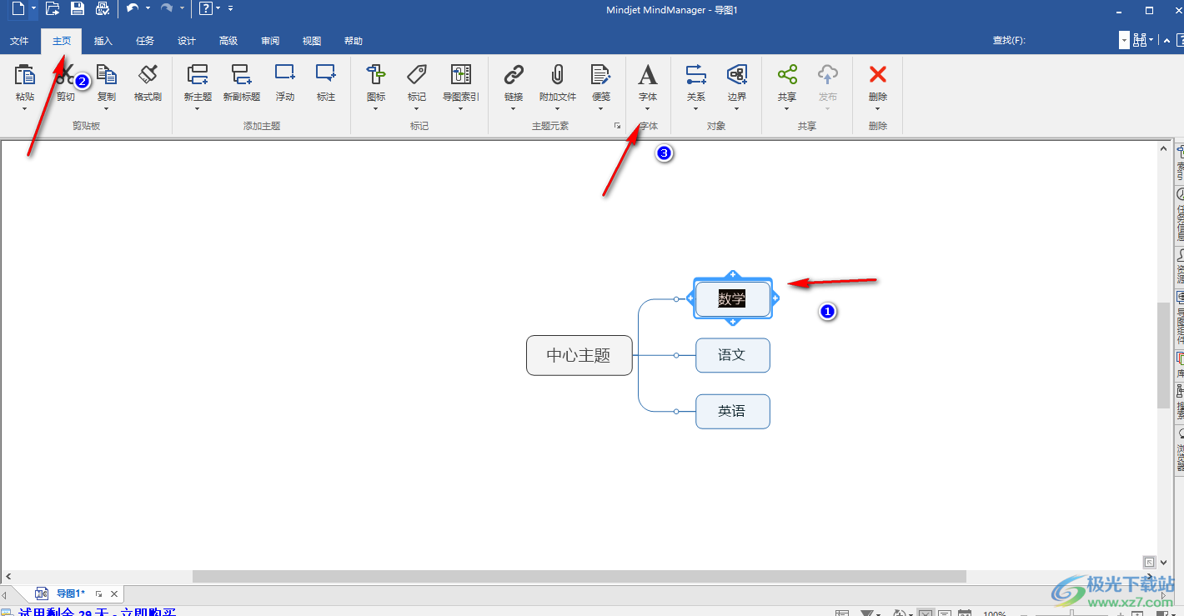
Task: Switch to the 帮助 (Help) tab
Action: 354,41
